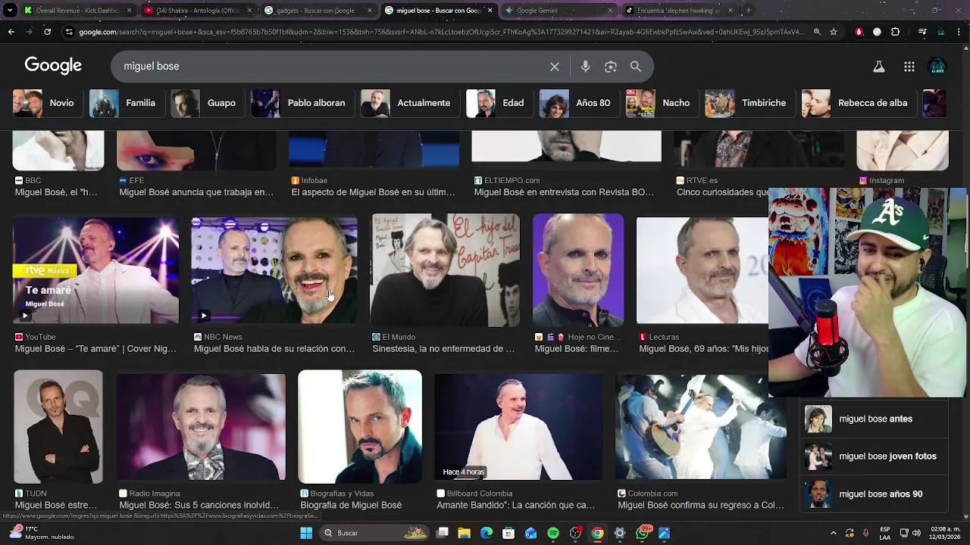This screenshot has width=970, height=545.
Task: Open the Windows Start menu
Action: [x=306, y=533]
